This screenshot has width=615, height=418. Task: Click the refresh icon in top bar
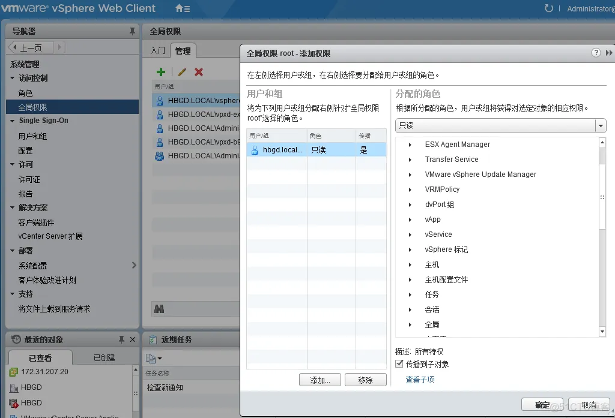click(548, 9)
